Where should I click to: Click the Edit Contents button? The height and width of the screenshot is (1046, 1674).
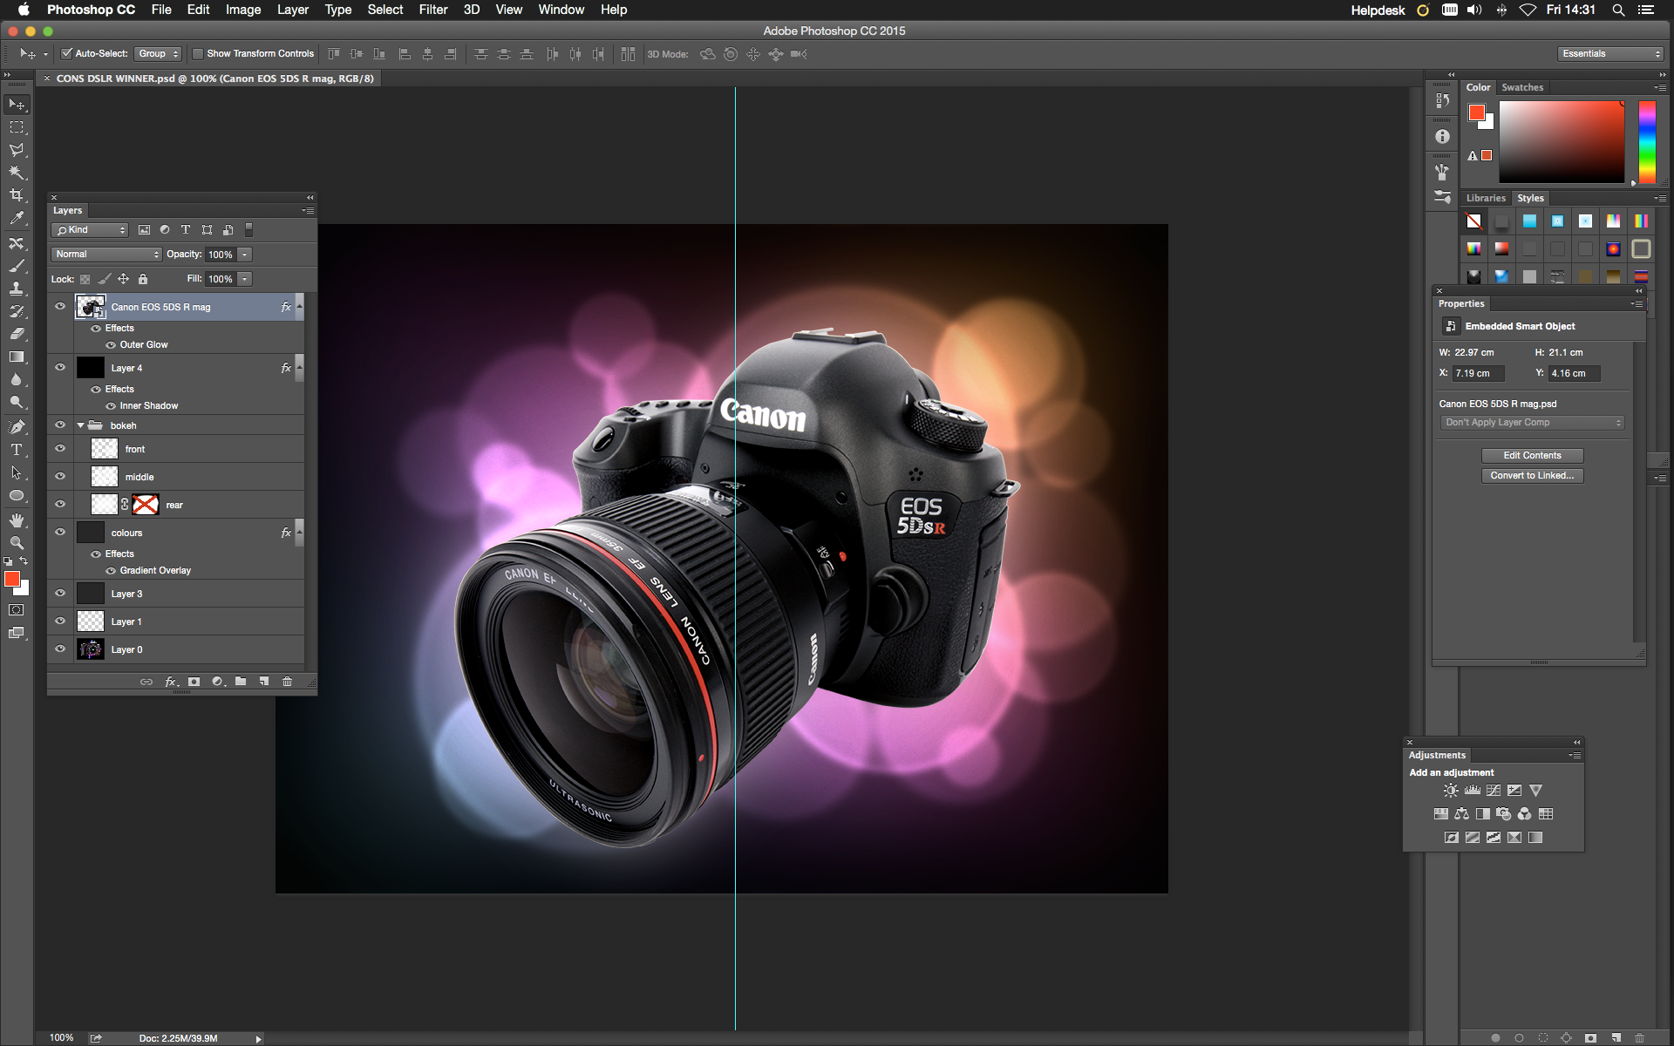(1532, 455)
